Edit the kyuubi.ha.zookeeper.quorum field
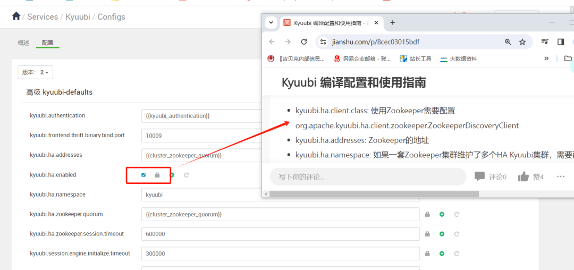 pos(281,214)
